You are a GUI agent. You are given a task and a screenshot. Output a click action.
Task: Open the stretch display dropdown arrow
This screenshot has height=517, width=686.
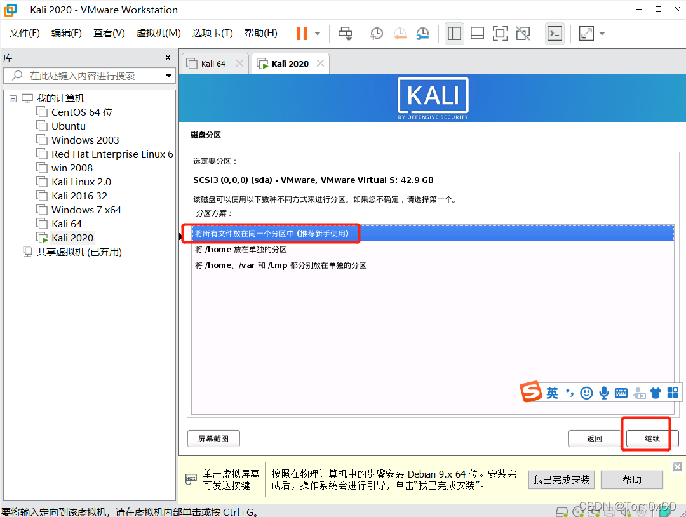(x=602, y=33)
